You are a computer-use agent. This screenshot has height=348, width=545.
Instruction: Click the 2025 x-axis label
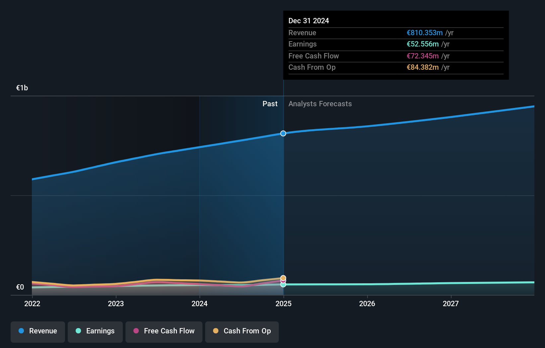pyautogui.click(x=283, y=304)
